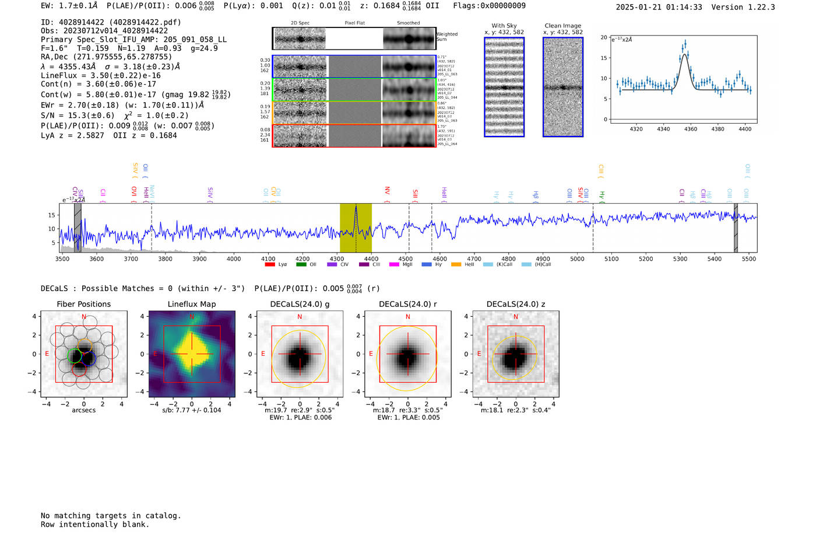Viewport: 816px width, 556px height.
Task: Click 'No matching targets in catalog.'
Action: point(111,516)
